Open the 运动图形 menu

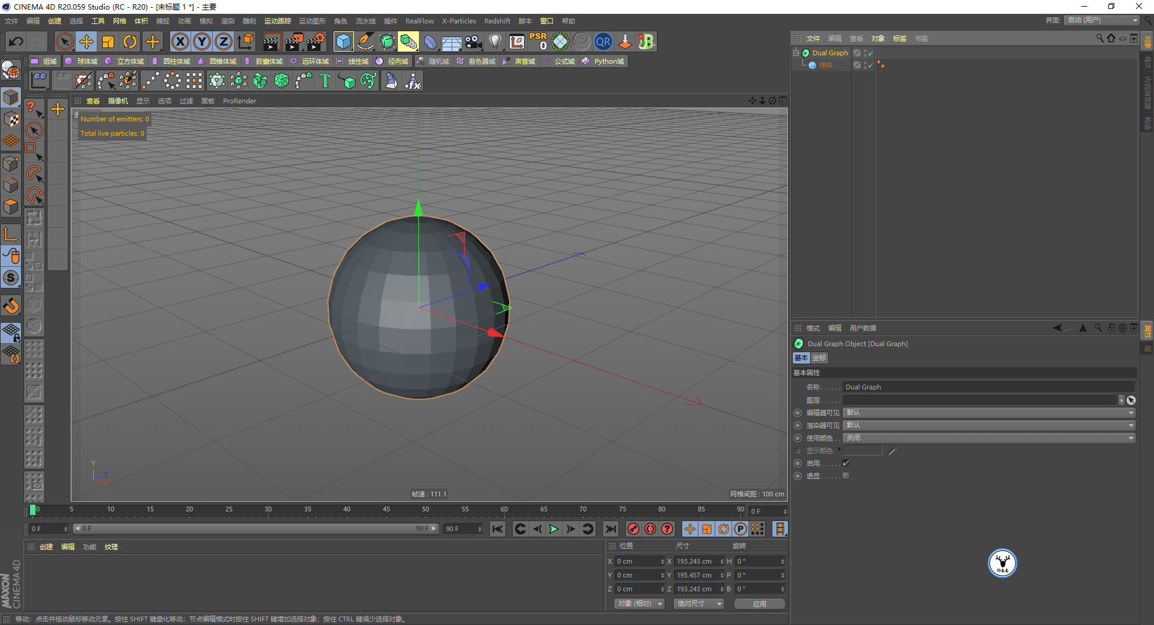[x=313, y=21]
